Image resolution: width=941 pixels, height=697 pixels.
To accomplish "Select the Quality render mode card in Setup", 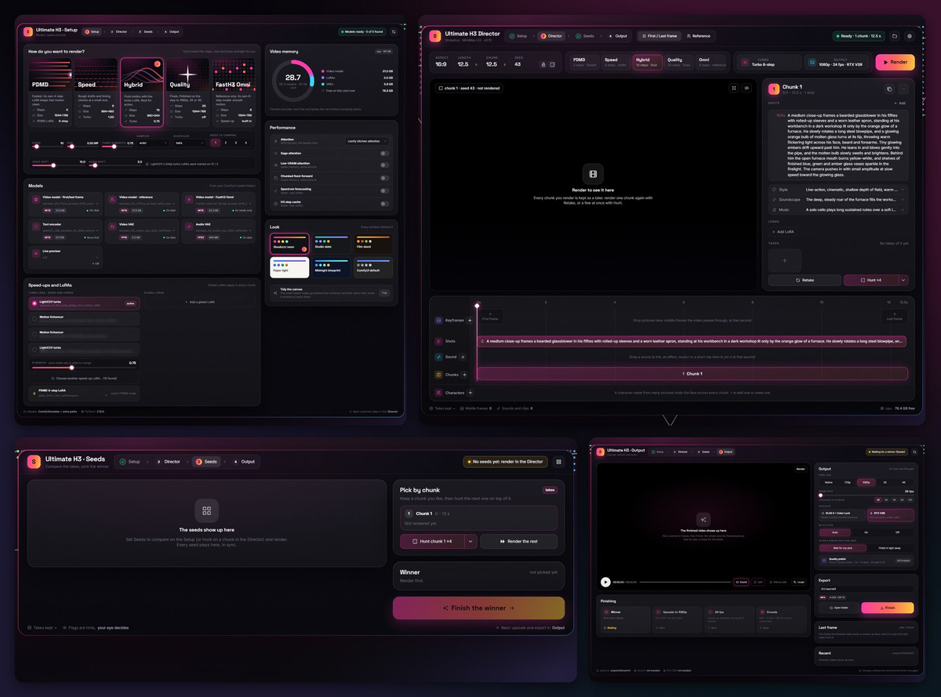I will coord(188,92).
